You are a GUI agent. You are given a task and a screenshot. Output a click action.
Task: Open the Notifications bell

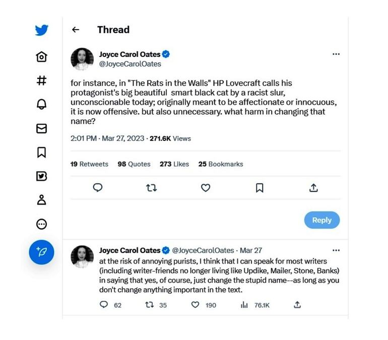pos(42,104)
